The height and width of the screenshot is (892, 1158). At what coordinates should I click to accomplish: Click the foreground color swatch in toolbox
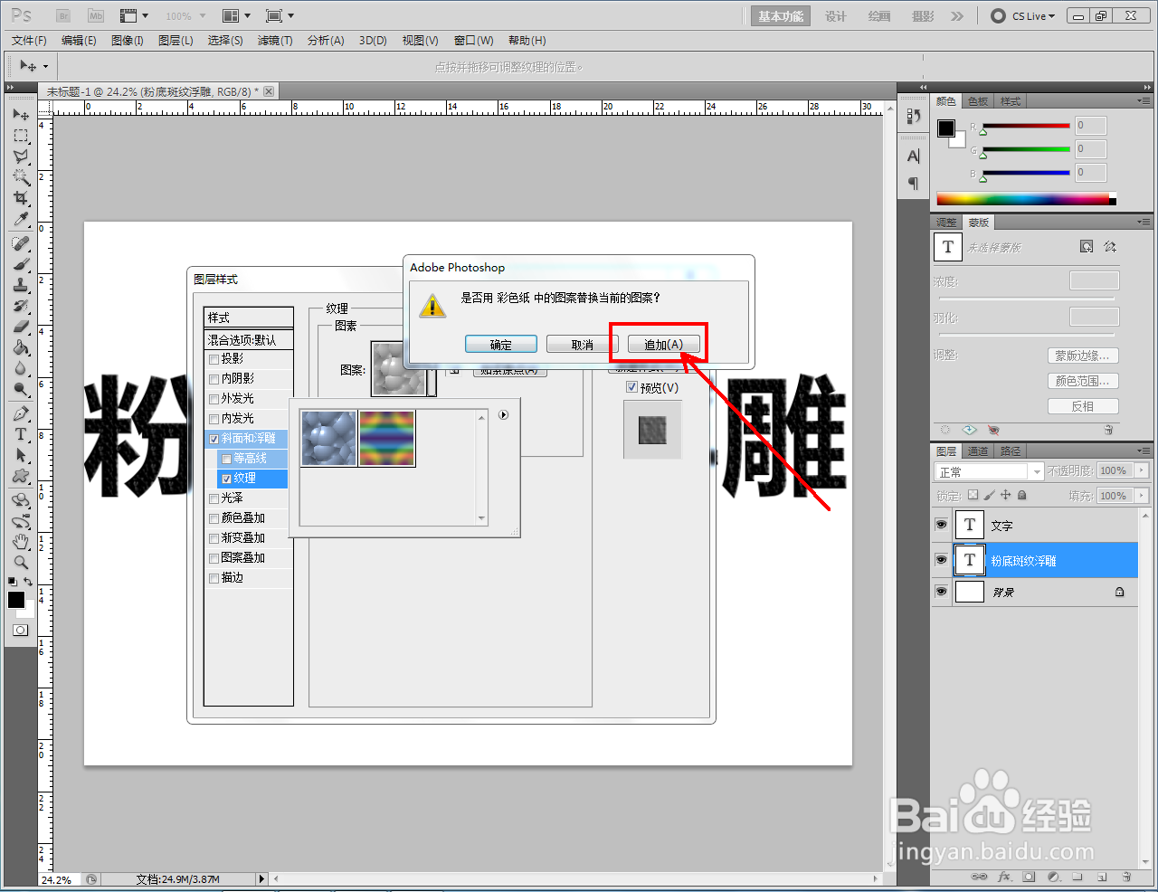tap(16, 600)
